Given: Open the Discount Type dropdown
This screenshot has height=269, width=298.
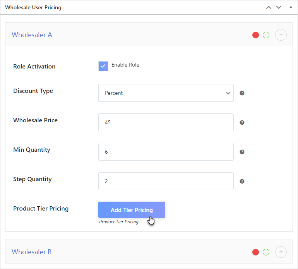Looking at the screenshot, I should point(166,93).
